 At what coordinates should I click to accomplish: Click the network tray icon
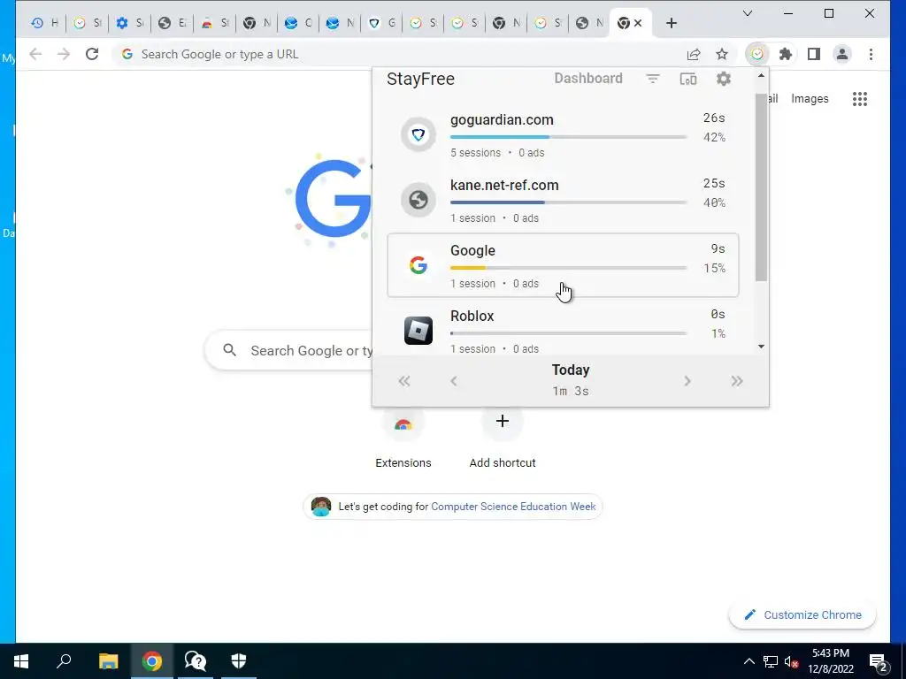point(771,661)
